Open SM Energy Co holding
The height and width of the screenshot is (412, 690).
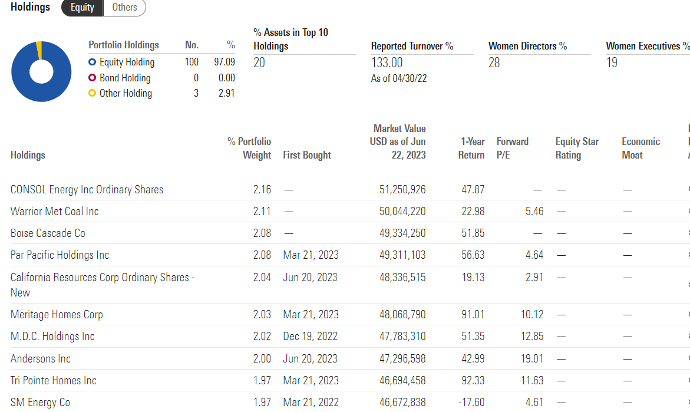[x=40, y=403]
